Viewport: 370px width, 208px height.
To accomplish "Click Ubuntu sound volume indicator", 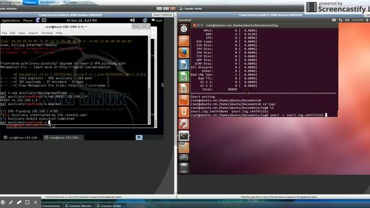I will (x=347, y=20).
